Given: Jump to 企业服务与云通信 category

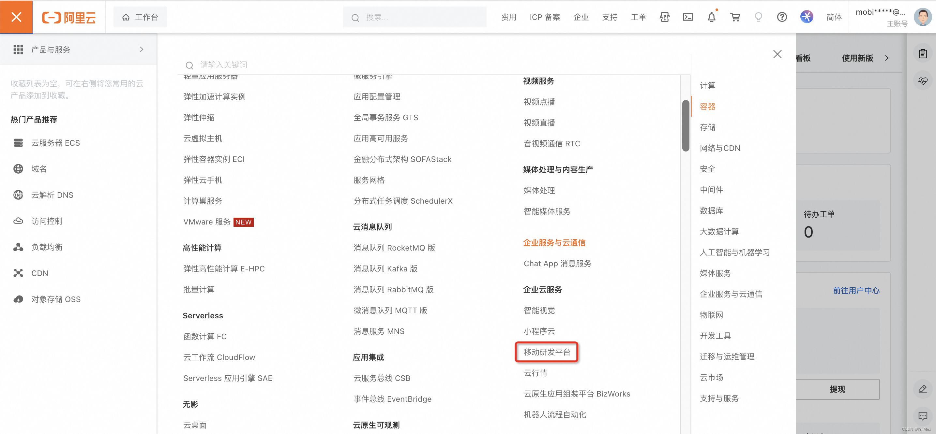Looking at the screenshot, I should (731, 294).
